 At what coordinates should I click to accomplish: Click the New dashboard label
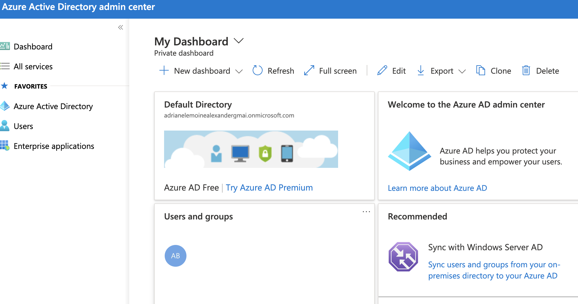click(202, 71)
